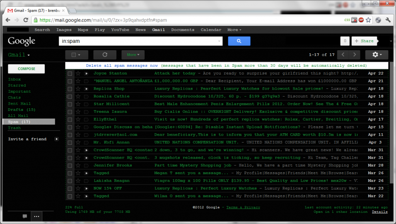The image size is (396, 224).
Task: Click into the in:spam search field
Action: [x=141, y=41]
